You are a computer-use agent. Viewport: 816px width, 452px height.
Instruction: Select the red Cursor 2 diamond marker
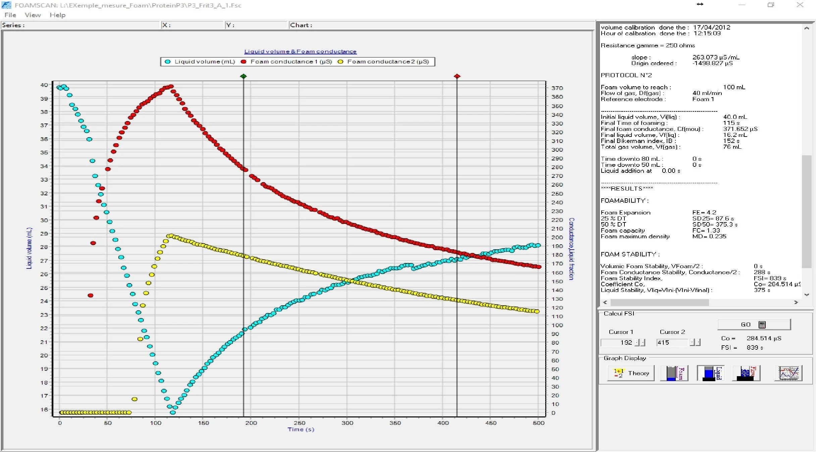pos(457,76)
